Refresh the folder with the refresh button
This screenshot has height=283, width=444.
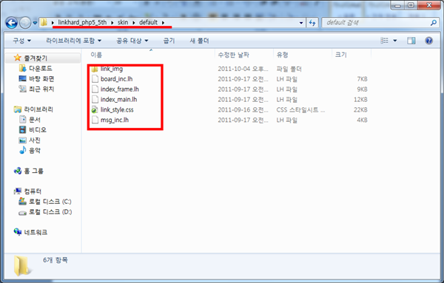(312, 23)
